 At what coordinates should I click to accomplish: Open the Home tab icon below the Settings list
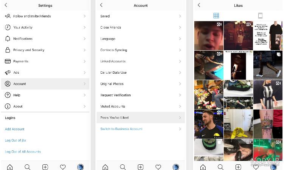(x=10, y=167)
